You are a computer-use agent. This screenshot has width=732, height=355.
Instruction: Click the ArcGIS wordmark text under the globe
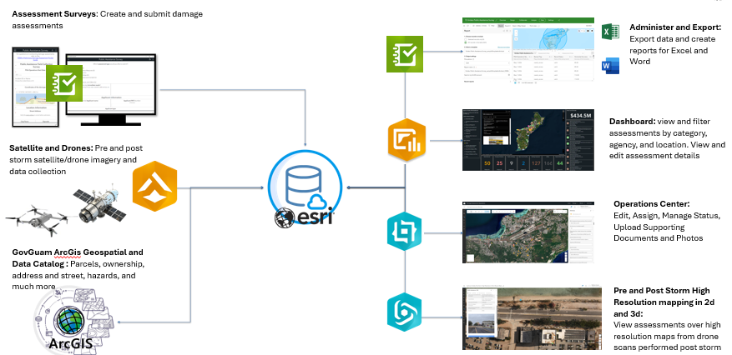point(70,344)
